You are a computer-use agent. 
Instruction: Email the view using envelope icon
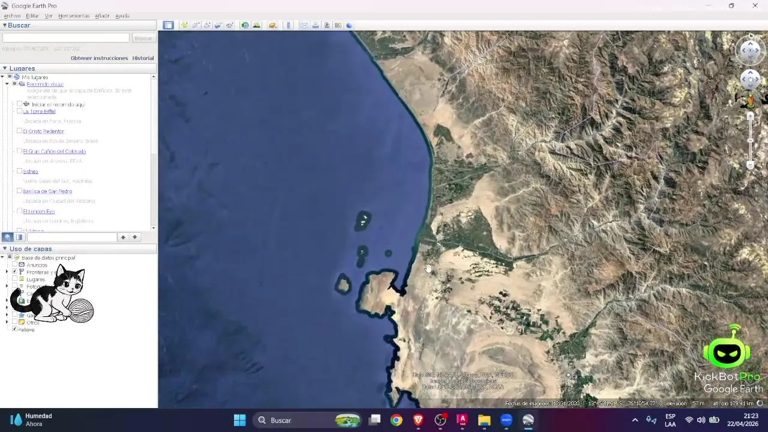coord(304,25)
